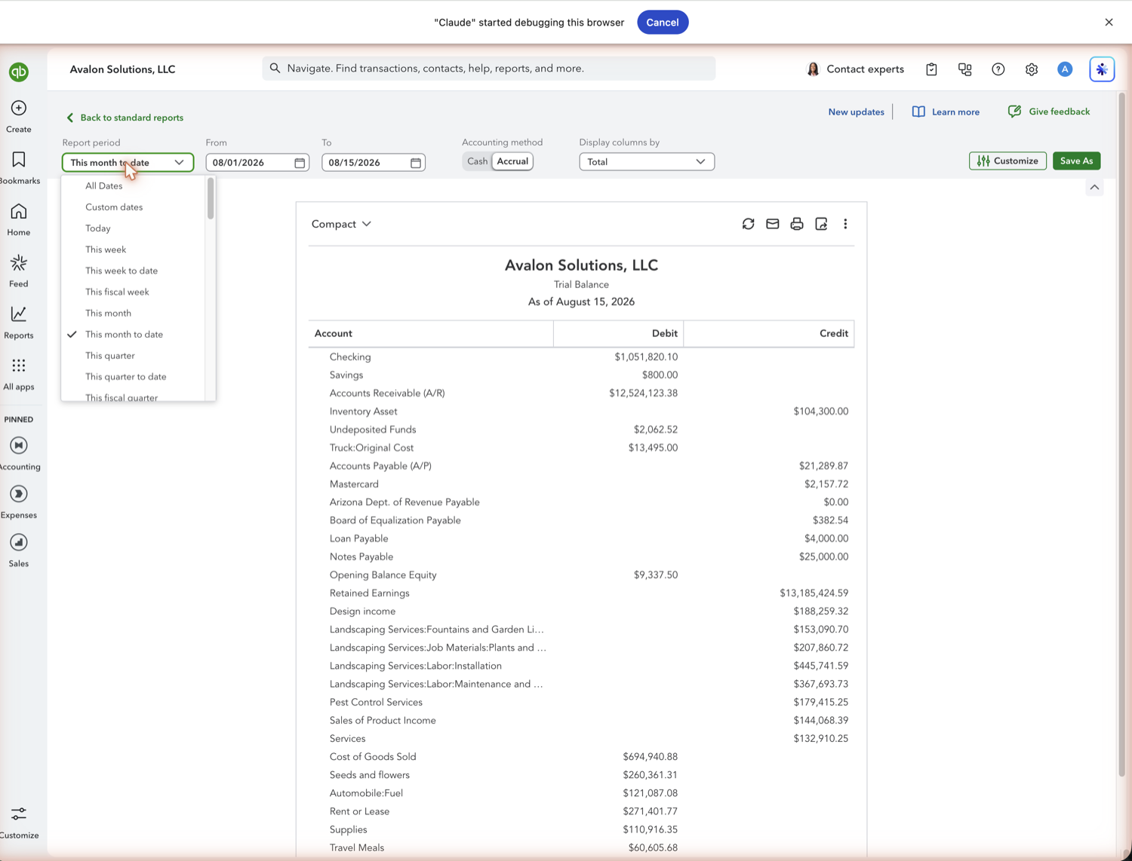Open Settings gear icon
Screen dimensions: 1132x861
tap(1031, 69)
